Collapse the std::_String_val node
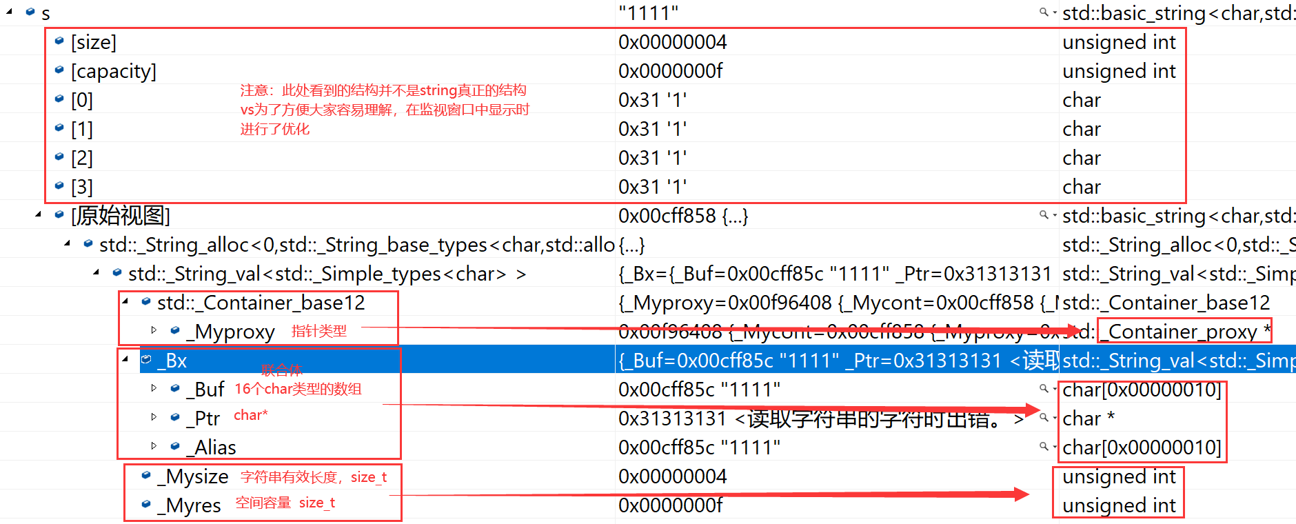Image resolution: width=1296 pixels, height=524 pixels. [97, 272]
